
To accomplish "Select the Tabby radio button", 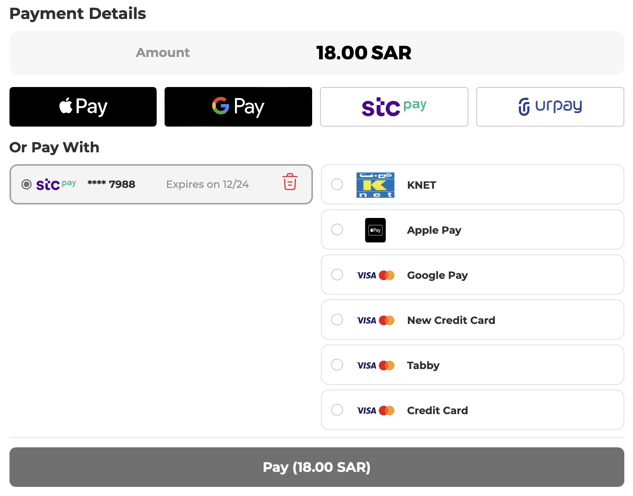I will (337, 365).
